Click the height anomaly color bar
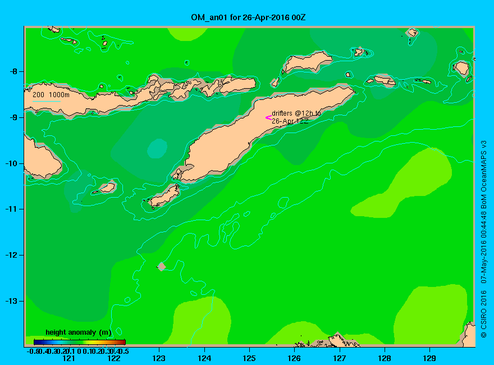The width and height of the screenshot is (494, 365). [80, 342]
